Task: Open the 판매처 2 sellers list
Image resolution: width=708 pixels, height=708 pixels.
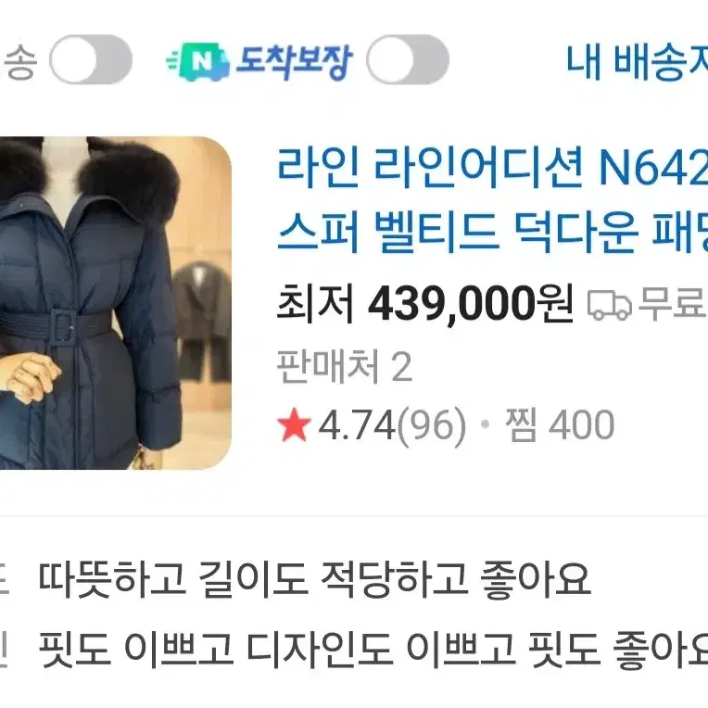Action: coord(345,366)
